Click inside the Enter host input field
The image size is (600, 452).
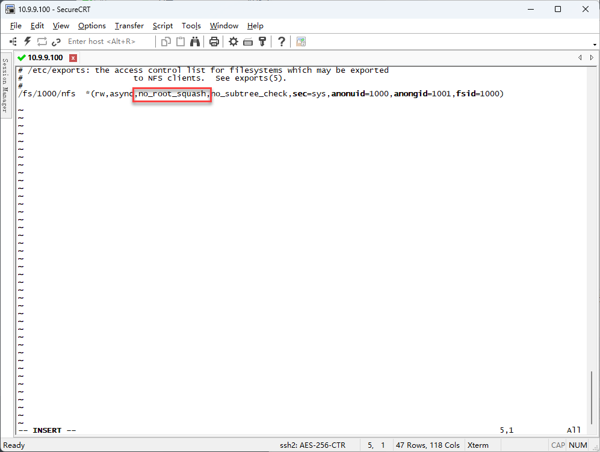pos(109,42)
